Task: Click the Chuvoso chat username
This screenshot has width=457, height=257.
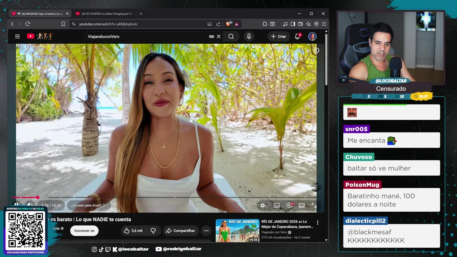Action: 358,157
